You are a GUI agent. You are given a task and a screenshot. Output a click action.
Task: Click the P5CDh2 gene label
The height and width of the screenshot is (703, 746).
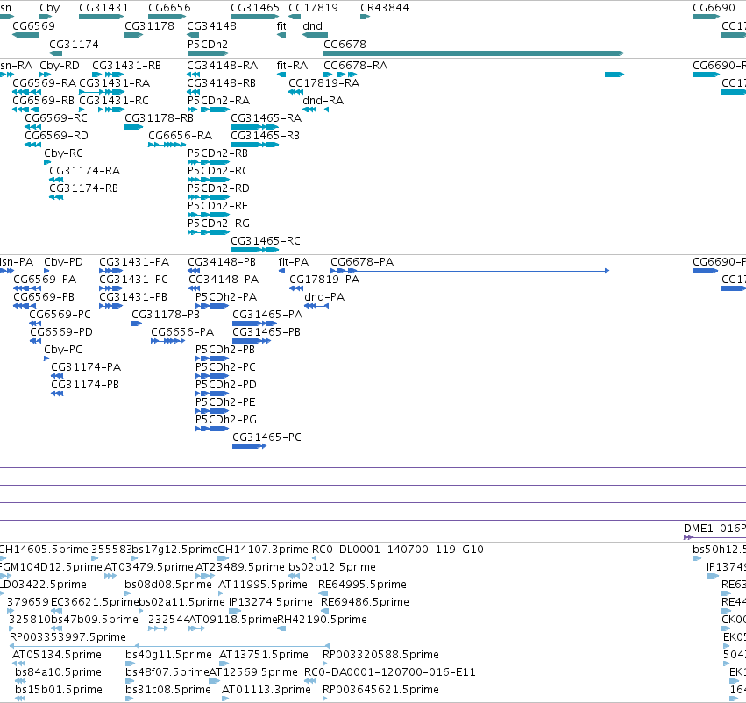pos(208,44)
